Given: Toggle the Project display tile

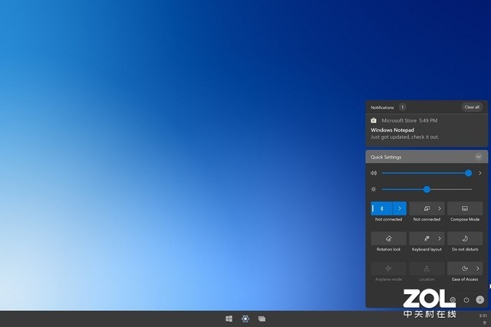Looking at the screenshot, I should (x=427, y=208).
